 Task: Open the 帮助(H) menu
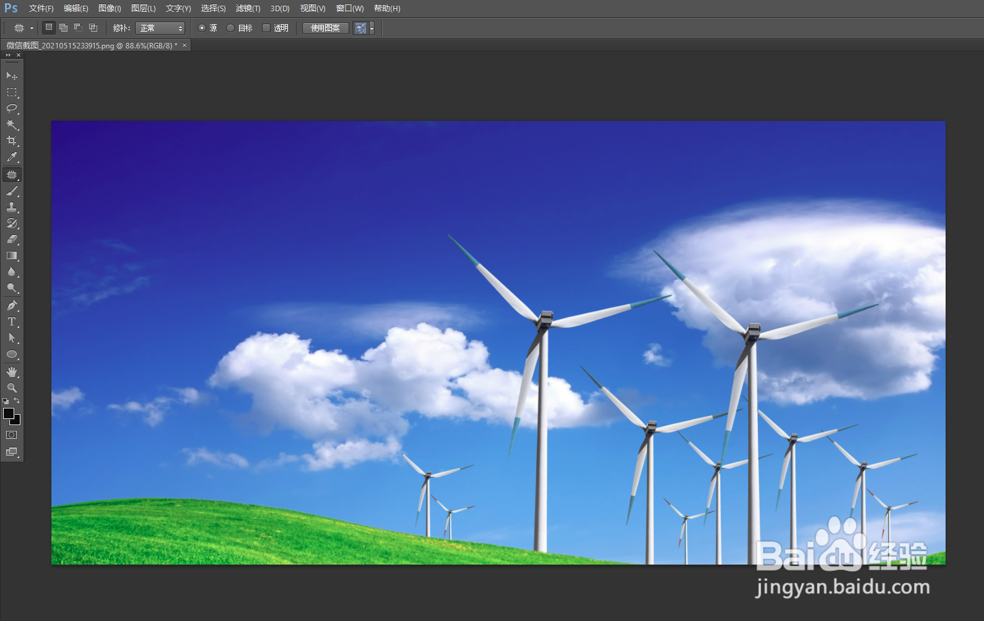click(x=387, y=9)
